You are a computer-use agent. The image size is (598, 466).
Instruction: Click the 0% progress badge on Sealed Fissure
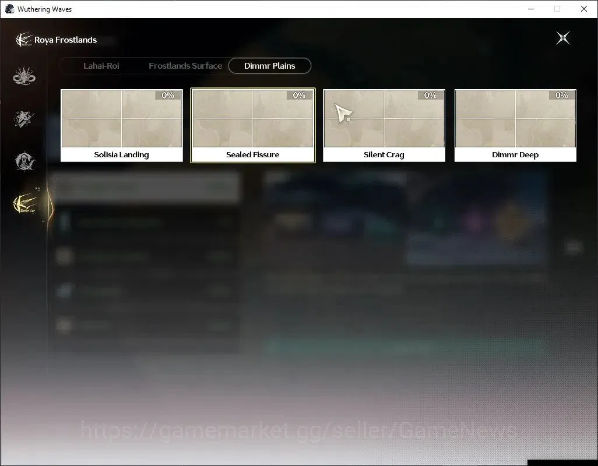[299, 96]
